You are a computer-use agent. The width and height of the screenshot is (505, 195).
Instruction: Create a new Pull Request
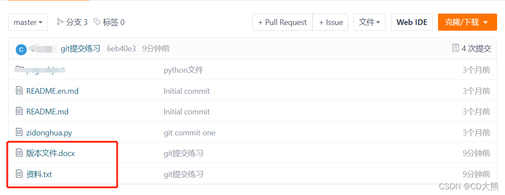click(283, 22)
